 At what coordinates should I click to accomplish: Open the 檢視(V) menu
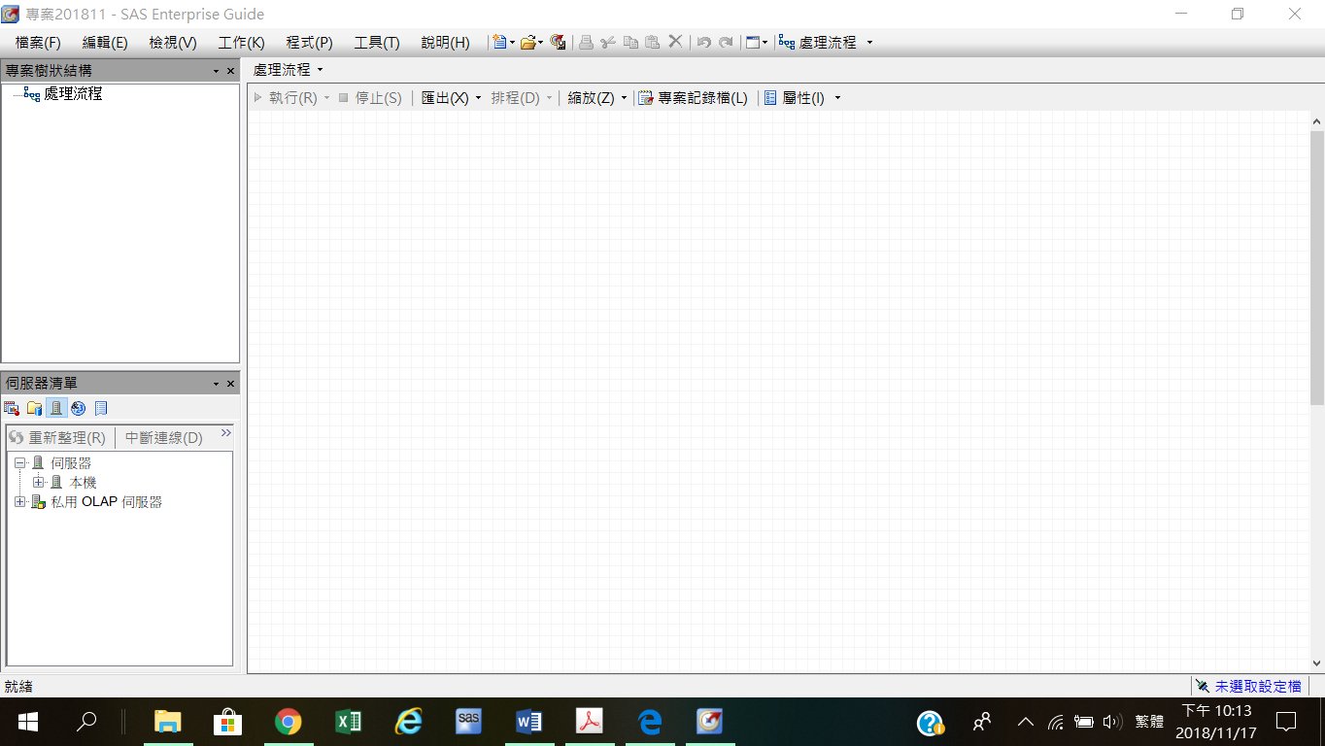pyautogui.click(x=173, y=43)
